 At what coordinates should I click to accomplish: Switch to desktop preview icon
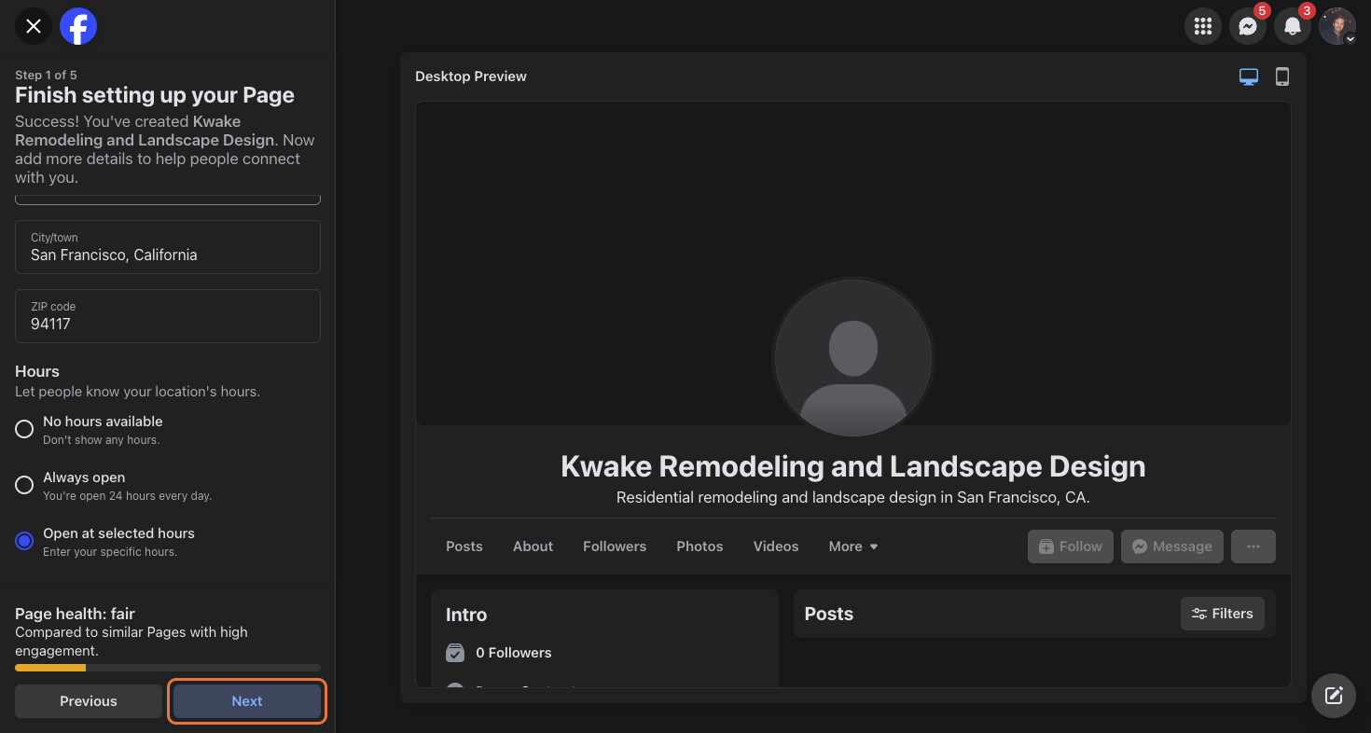point(1249,76)
